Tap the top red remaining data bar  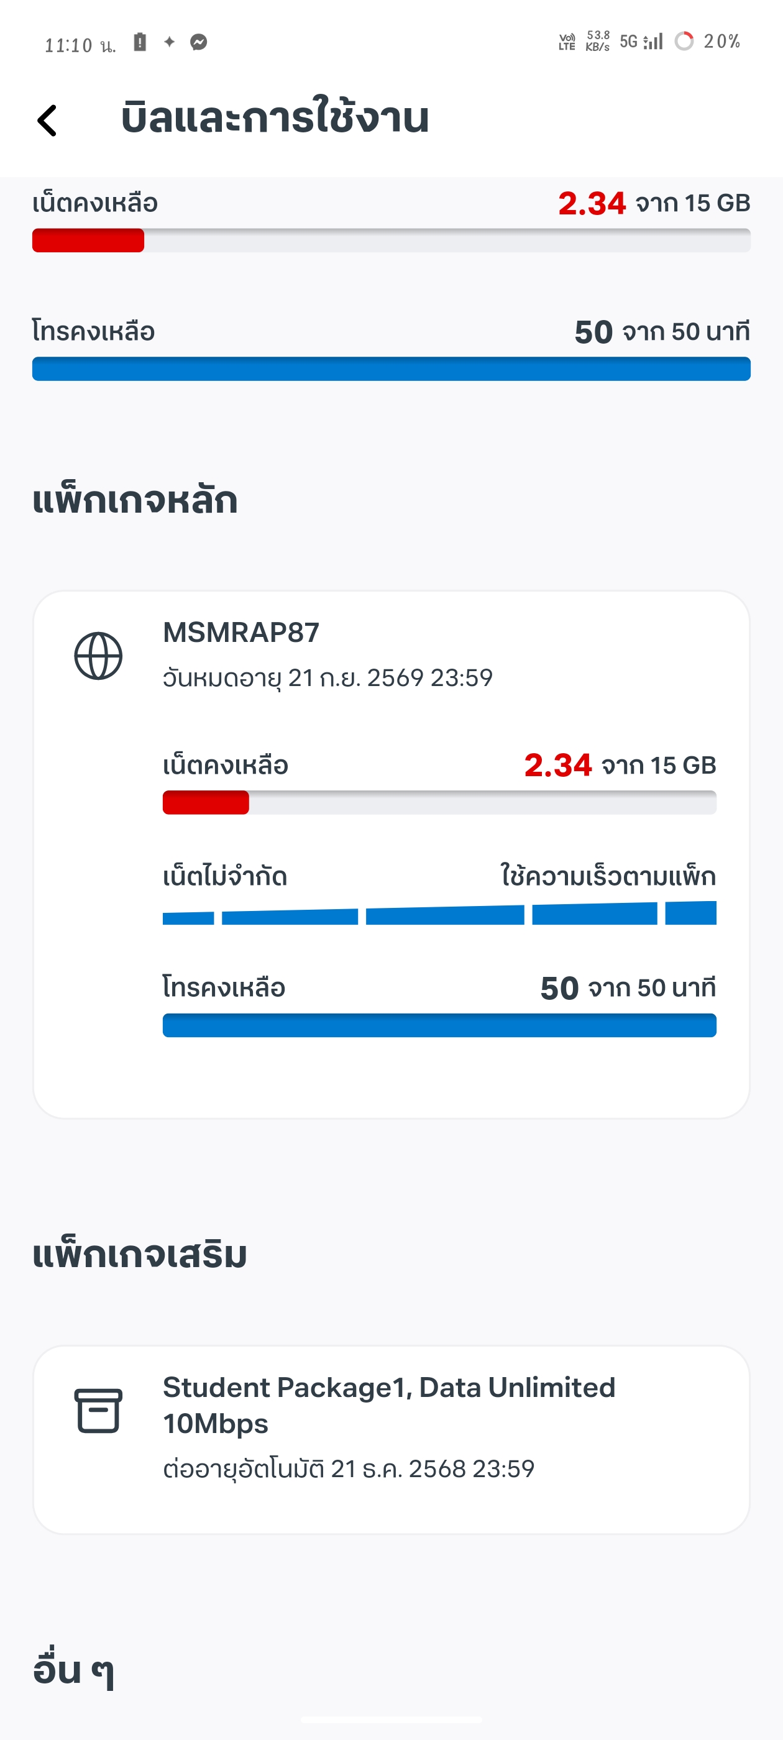click(391, 240)
